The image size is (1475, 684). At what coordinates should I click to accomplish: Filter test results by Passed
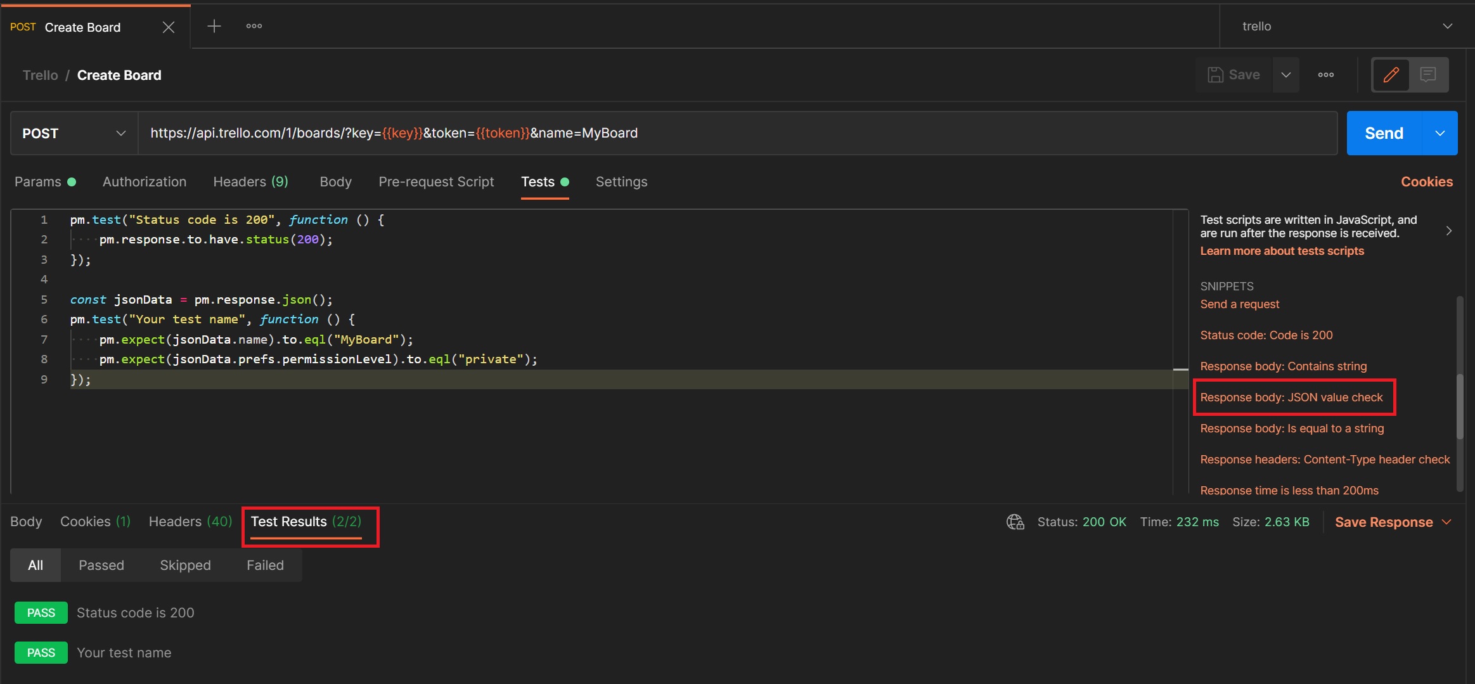(101, 565)
